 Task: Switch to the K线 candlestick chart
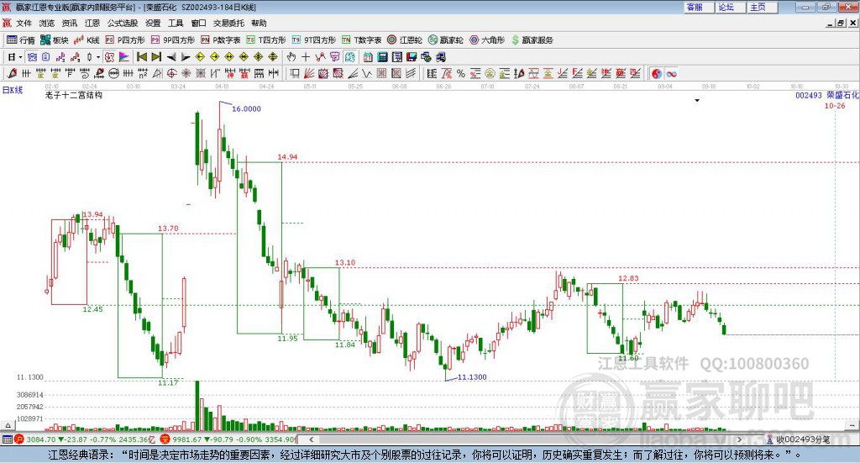(x=87, y=40)
